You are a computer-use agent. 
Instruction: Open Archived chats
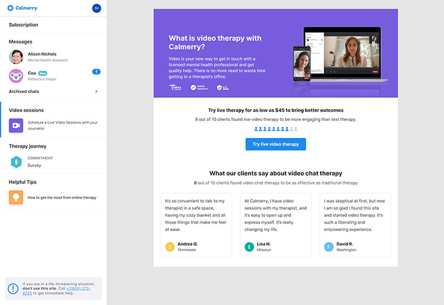coord(53,91)
